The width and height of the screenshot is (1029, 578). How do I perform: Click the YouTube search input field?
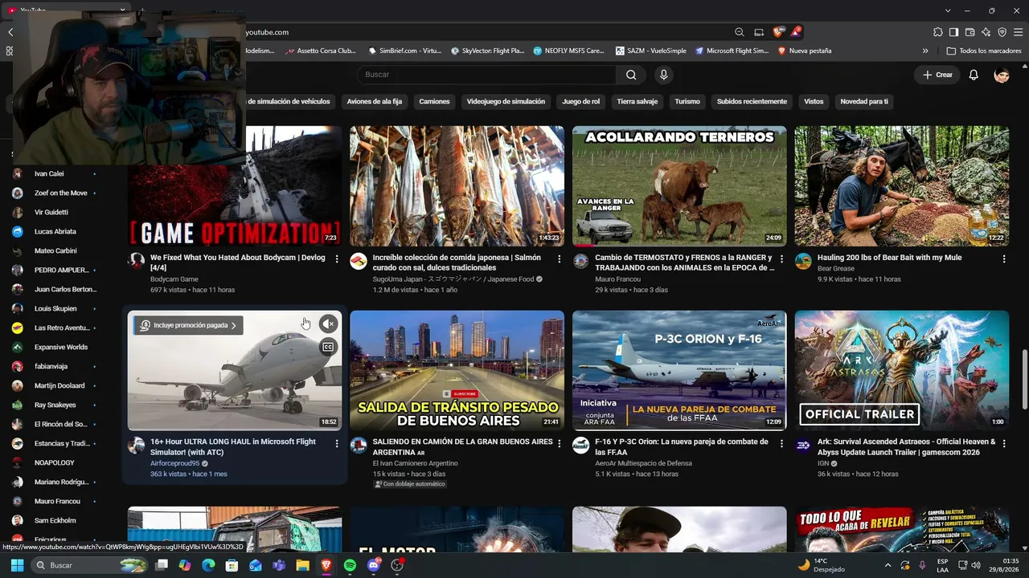(486, 75)
